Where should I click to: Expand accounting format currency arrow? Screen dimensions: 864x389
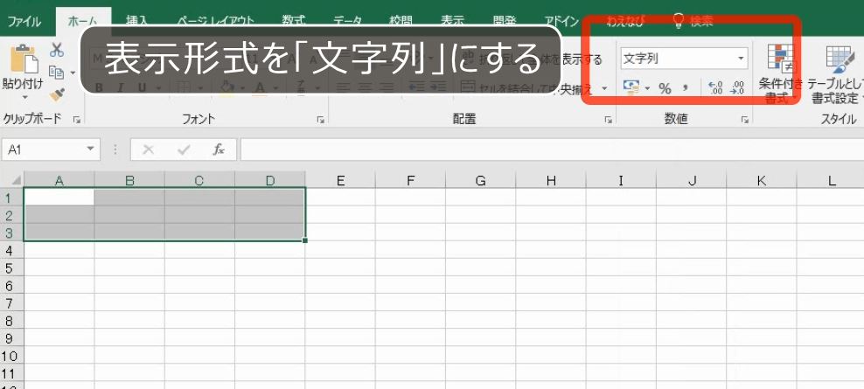(647, 88)
